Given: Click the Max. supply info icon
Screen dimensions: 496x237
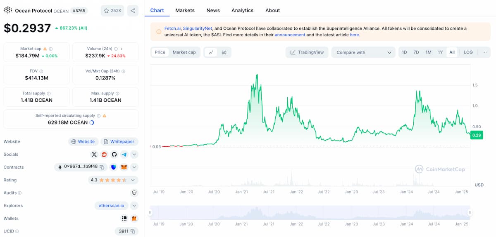Looking at the screenshot, I should click(117, 94).
